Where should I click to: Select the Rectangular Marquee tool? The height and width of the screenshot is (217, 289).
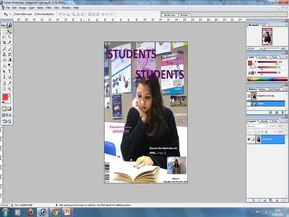[x=4, y=32]
